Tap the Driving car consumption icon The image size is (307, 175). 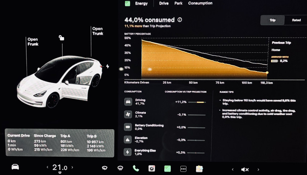[x=128, y=102]
